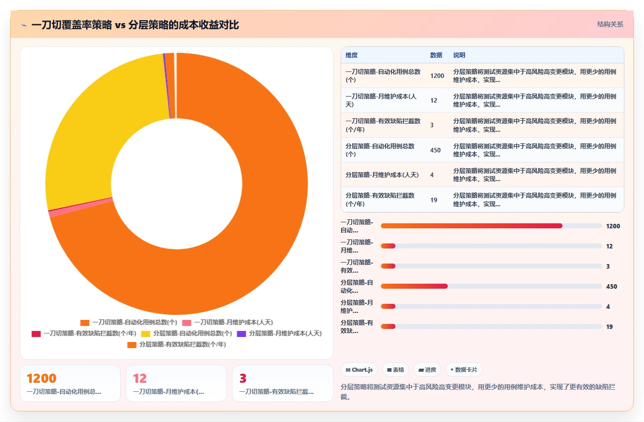The height and width of the screenshot is (422, 644).
Task: Toggle legend swatch for 分层策略-有效缺陷拦截数(个/年)
Action: (x=132, y=345)
